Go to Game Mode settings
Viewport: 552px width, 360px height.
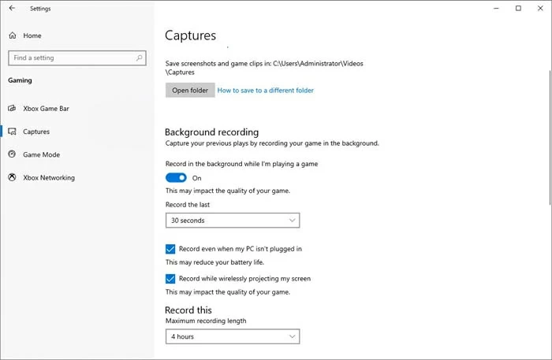(x=41, y=154)
